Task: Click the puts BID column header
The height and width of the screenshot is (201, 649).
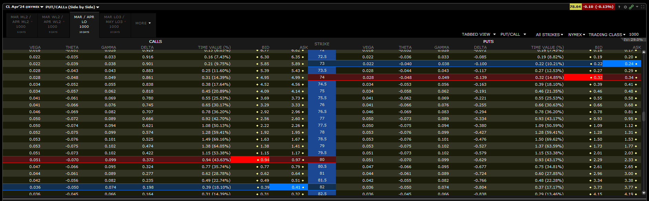Action: click(598, 47)
